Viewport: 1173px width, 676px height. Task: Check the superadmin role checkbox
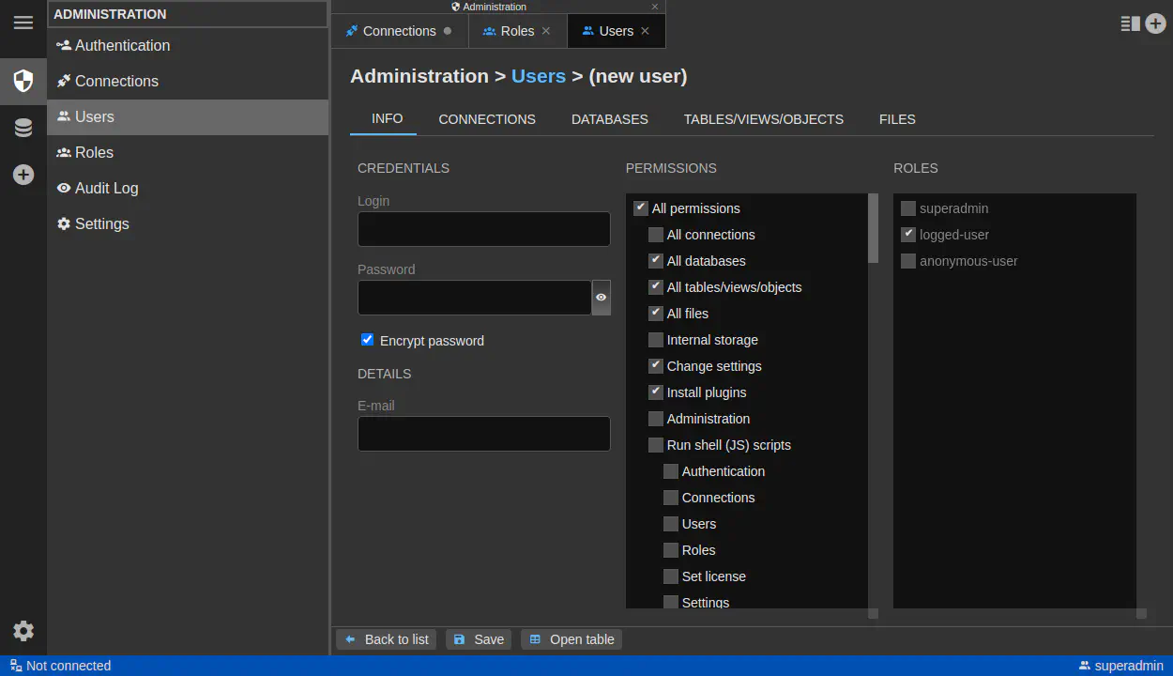tap(908, 208)
